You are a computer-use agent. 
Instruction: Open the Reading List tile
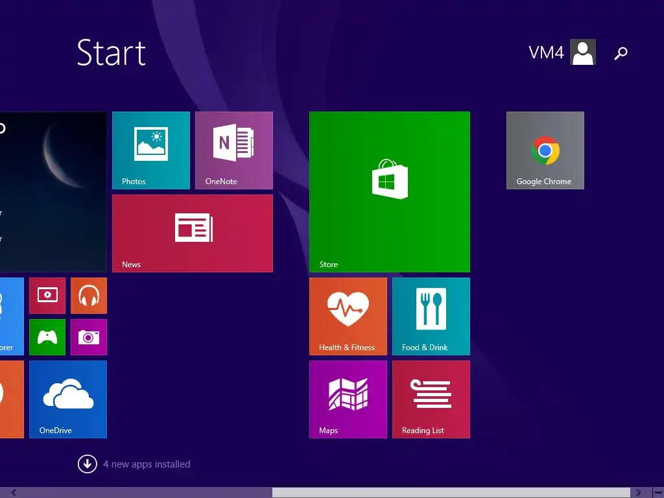tap(431, 399)
